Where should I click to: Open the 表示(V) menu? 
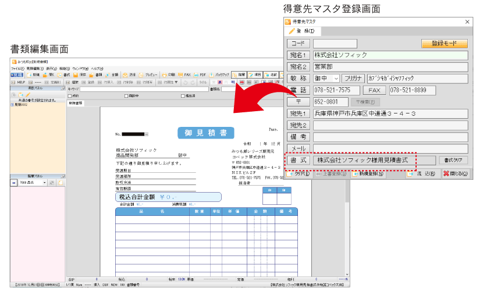51,69
